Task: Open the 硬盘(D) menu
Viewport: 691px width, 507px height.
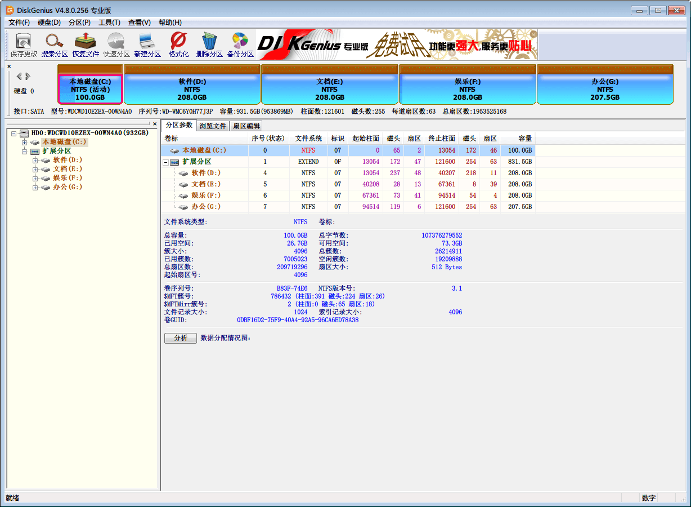Action: (49, 23)
